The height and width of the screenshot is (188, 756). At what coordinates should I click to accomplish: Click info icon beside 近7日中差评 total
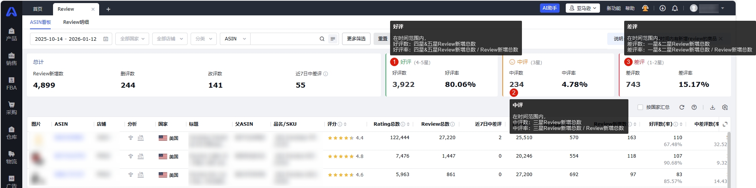[x=326, y=74]
